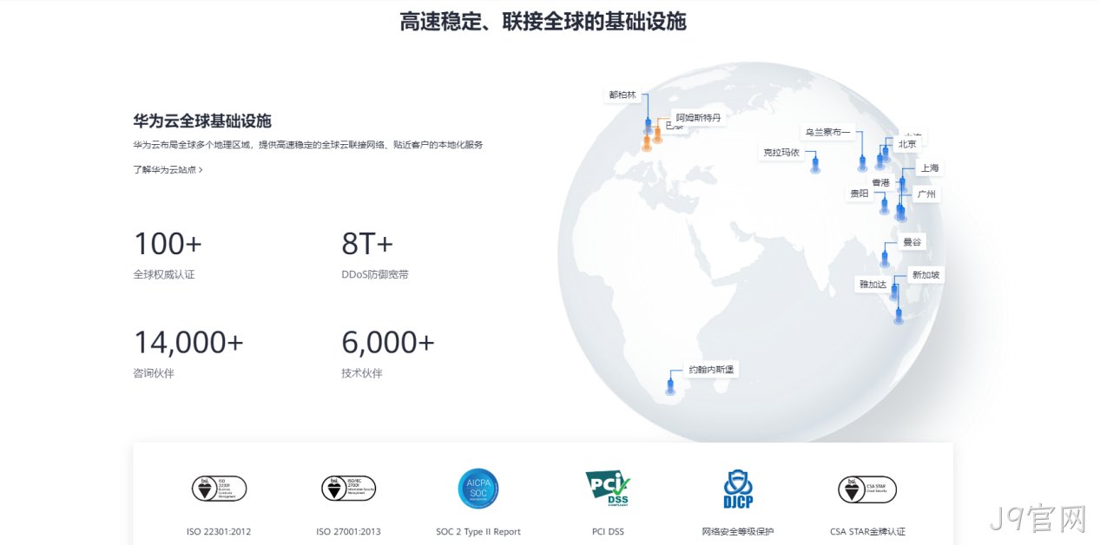Click the 约翰内斯堡 map label

tap(711, 370)
